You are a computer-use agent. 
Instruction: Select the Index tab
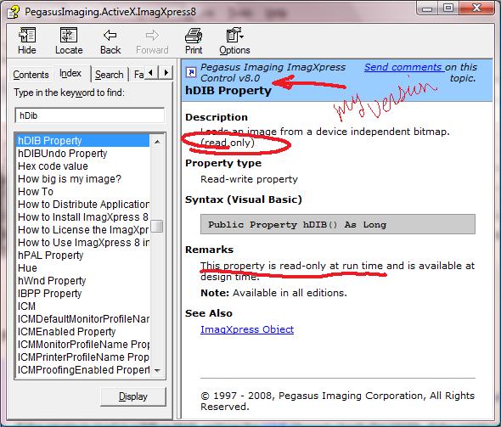click(70, 73)
